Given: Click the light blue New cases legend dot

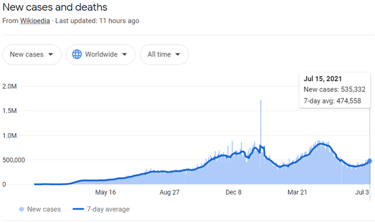Looking at the screenshot, I should 22,209.
